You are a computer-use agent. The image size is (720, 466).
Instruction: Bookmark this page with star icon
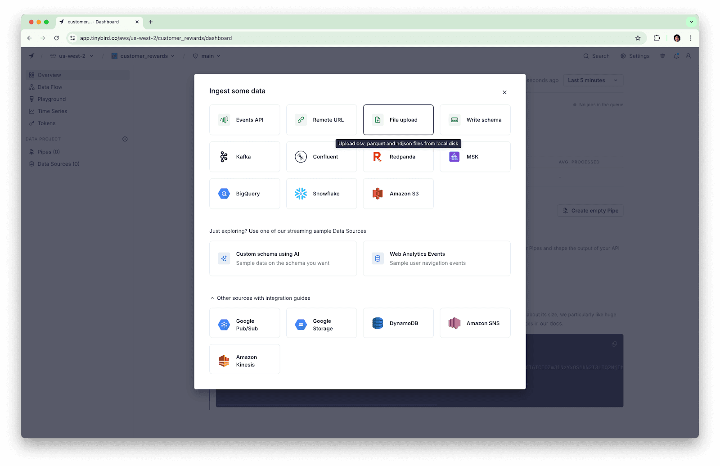[638, 38]
